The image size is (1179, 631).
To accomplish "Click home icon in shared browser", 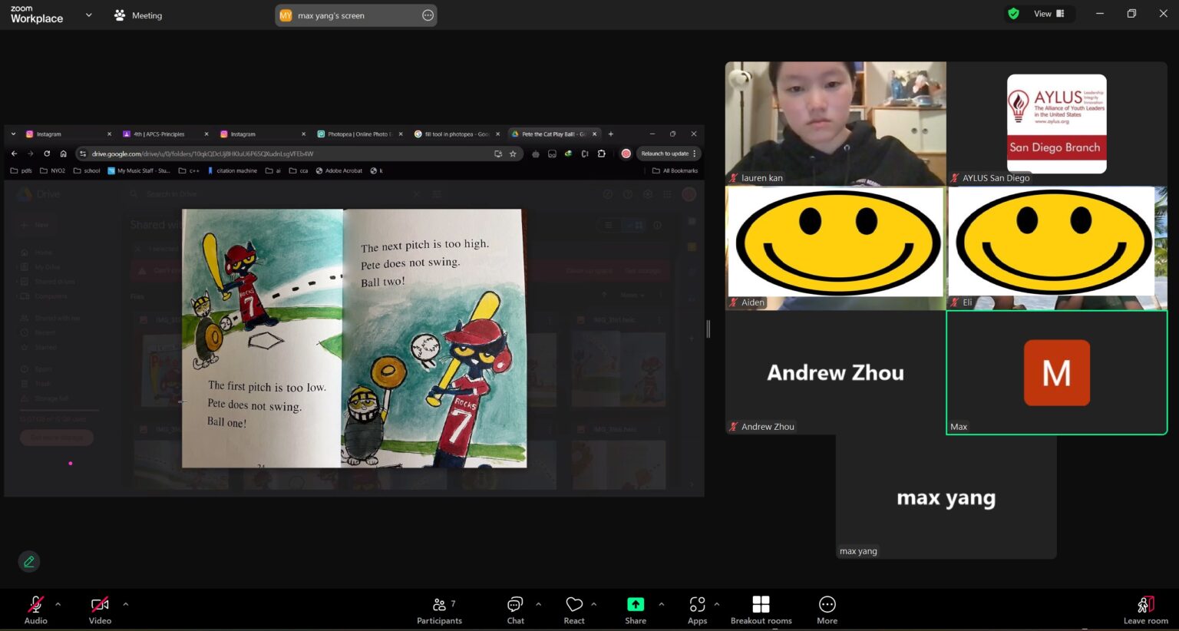I will pos(63,154).
